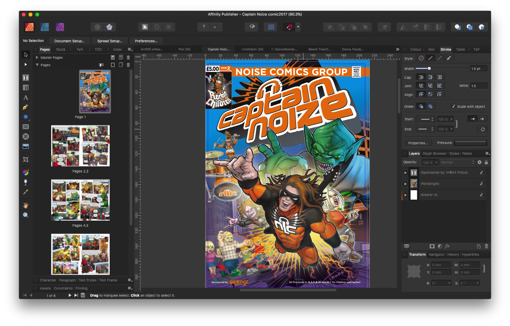Open stroke Properties button

(418, 143)
